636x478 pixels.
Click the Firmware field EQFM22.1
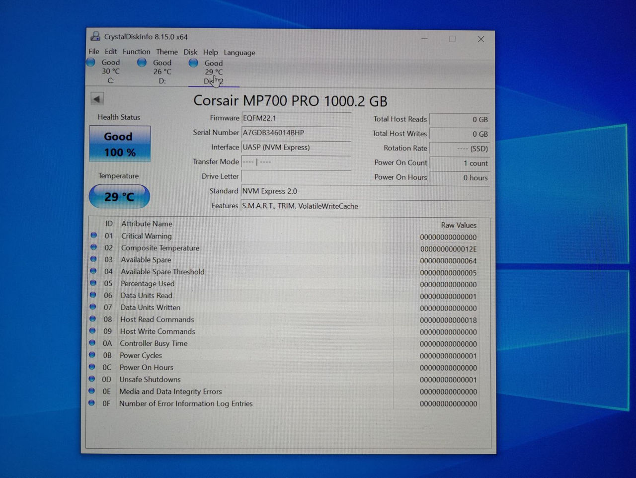[296, 118]
